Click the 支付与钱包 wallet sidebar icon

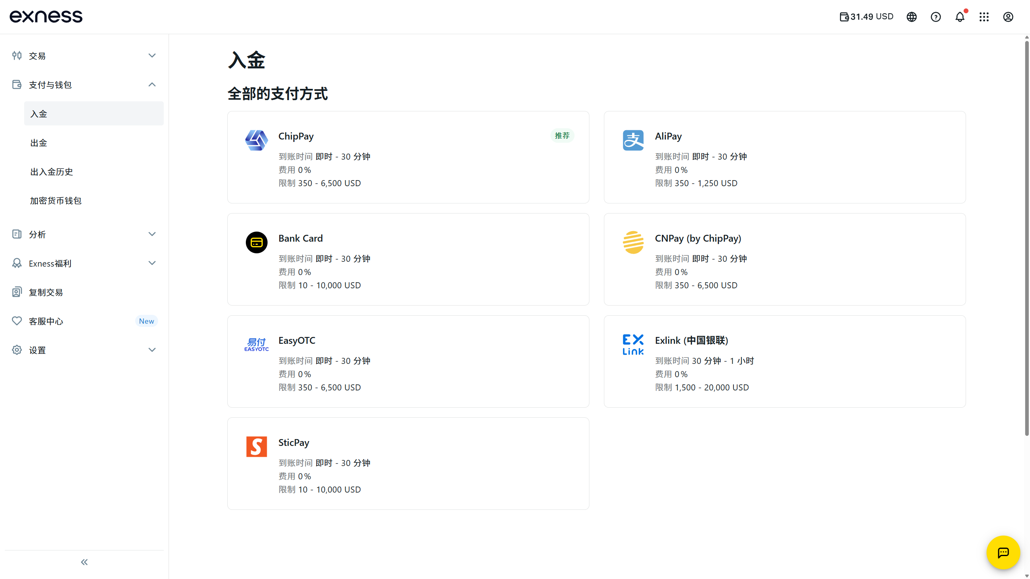point(17,84)
